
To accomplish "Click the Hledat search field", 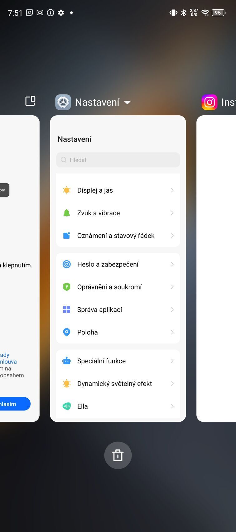I will pyautogui.click(x=118, y=160).
